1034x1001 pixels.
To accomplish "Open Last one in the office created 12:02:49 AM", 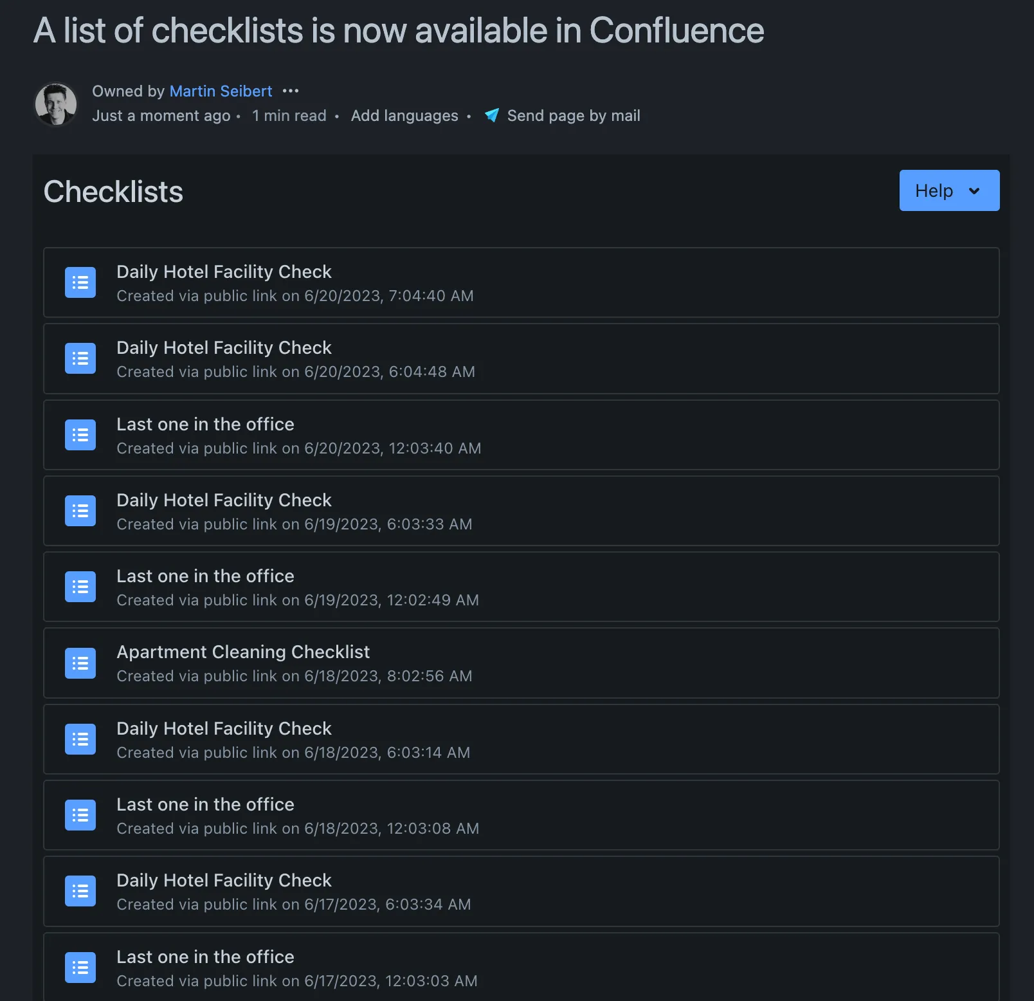I will point(205,576).
